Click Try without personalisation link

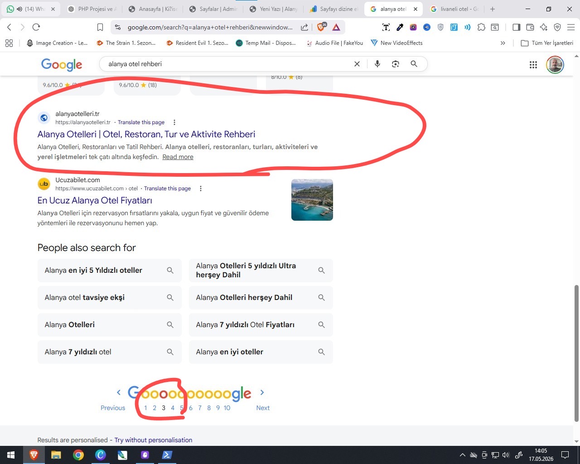tap(153, 440)
